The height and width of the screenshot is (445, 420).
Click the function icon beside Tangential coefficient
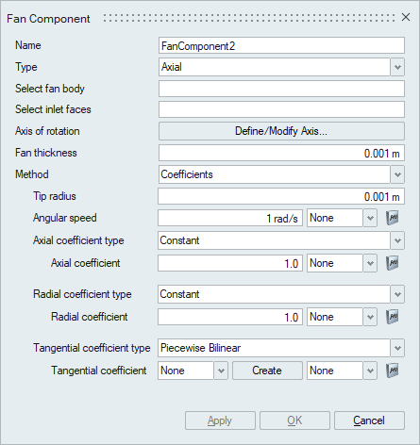click(x=393, y=371)
